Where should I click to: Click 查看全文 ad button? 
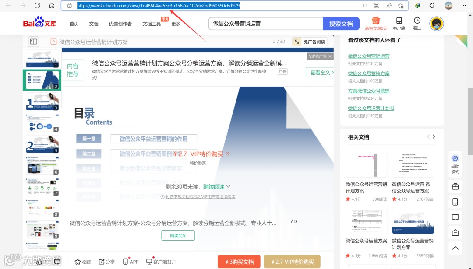[x=320, y=73]
